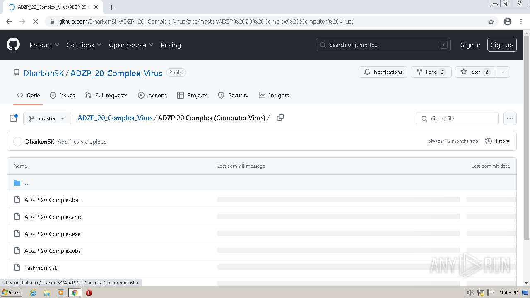The image size is (530, 298).
Task: Open Internet Explorer from the taskbar
Action: 33,293
